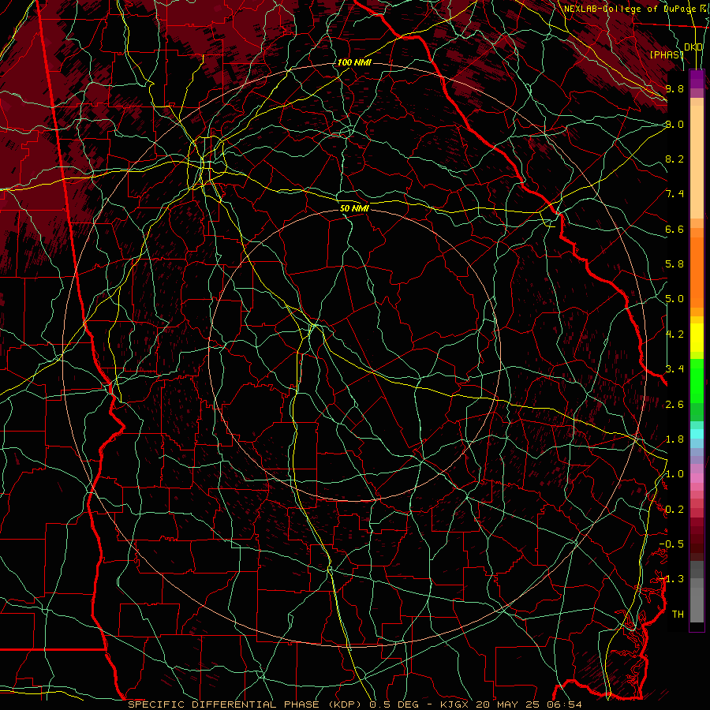Click the "TH" threshold label on the scale

coord(678,615)
